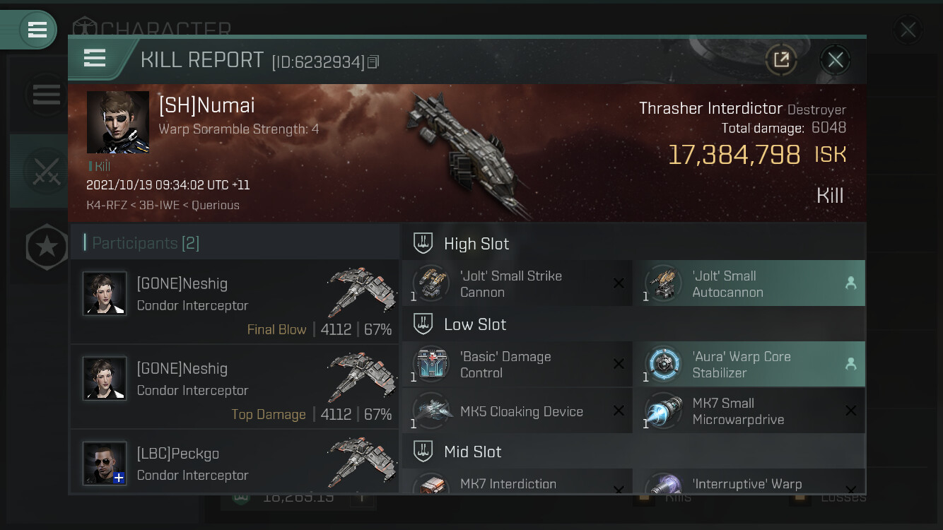This screenshot has width=943, height=530.
Task: Select 'Jolt' Small Autocannon item
Action: point(749,283)
